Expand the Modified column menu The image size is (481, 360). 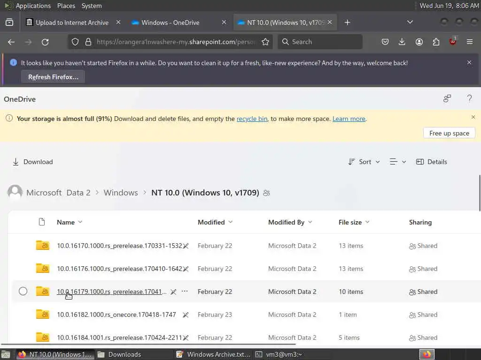[x=230, y=222]
